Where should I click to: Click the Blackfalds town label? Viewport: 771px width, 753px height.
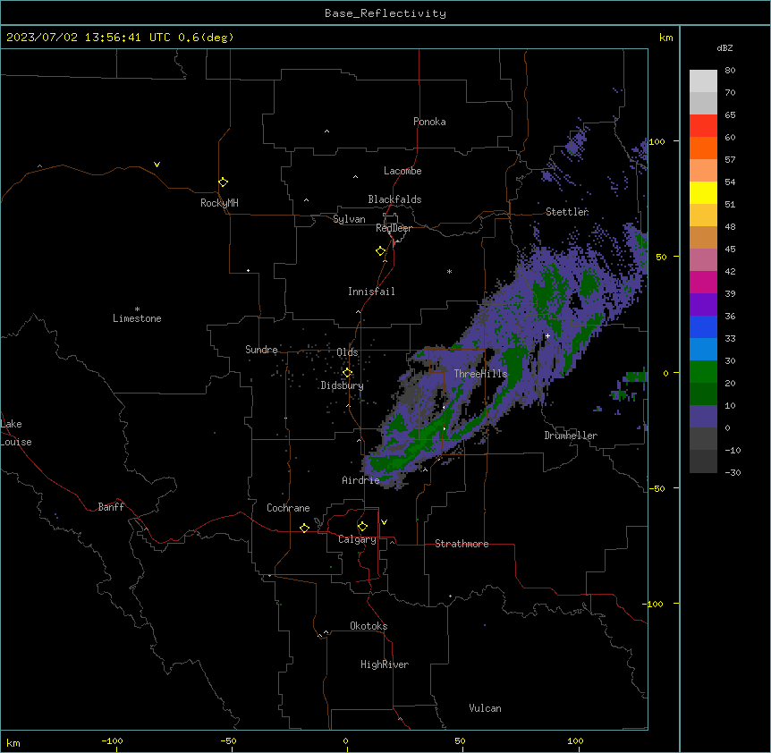(x=394, y=199)
